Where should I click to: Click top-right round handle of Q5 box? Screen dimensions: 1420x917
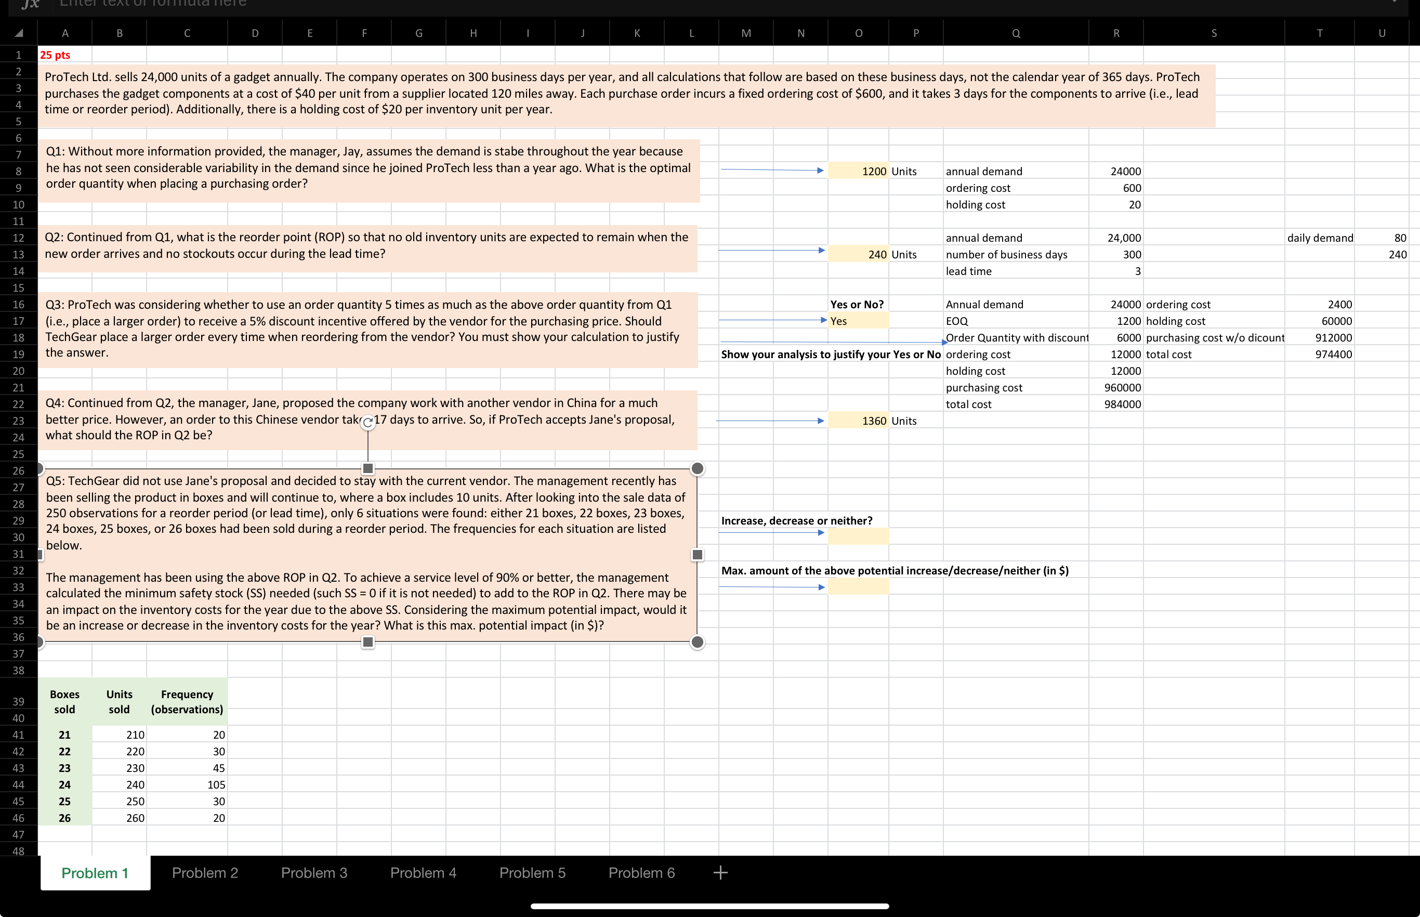point(697,468)
